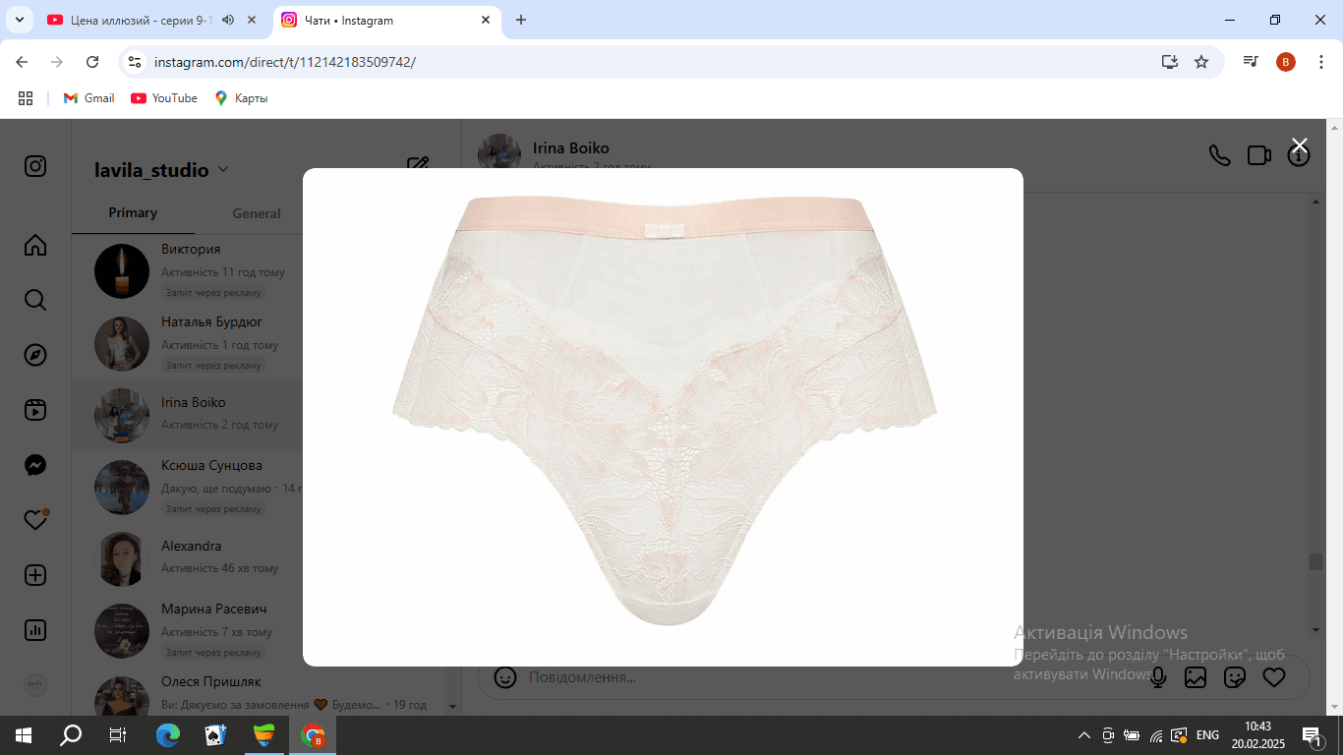Screen dimensions: 1343x755
Task: Open the Notifications heart in sidebar
Action: (x=35, y=520)
